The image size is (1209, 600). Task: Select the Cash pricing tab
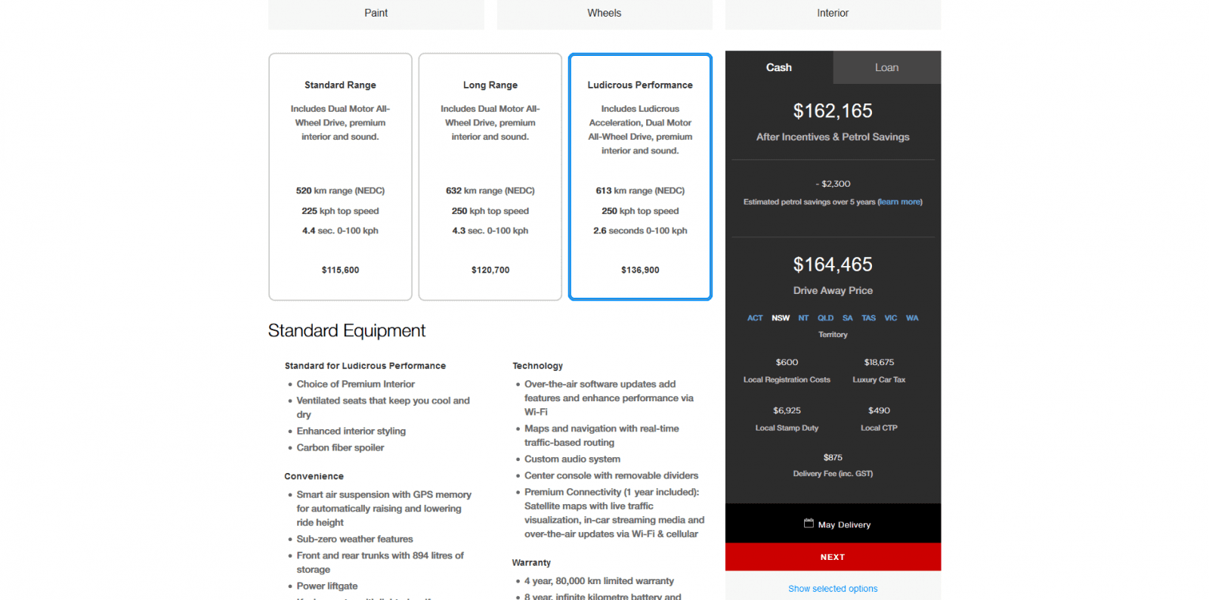(778, 68)
